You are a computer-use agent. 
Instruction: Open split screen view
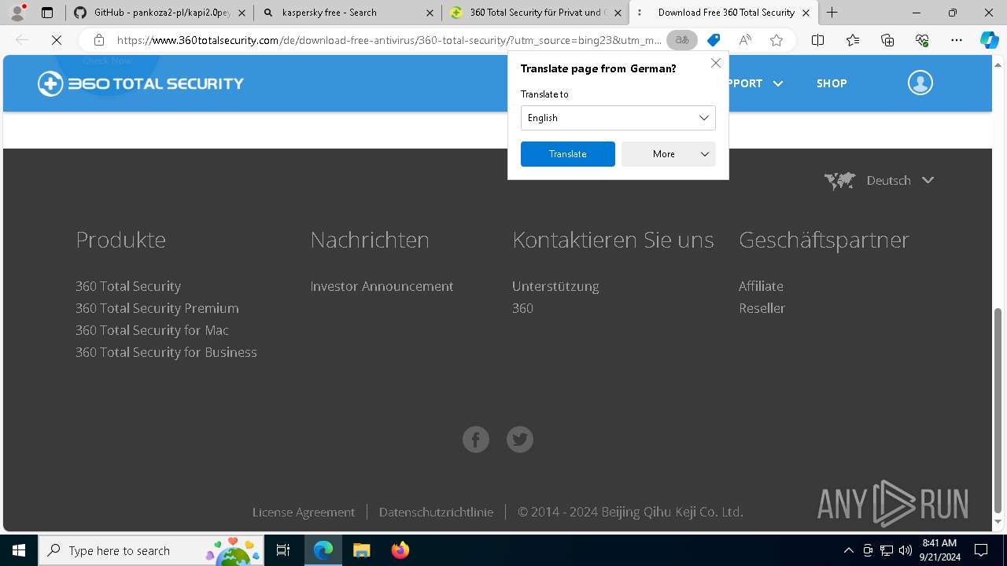click(817, 40)
